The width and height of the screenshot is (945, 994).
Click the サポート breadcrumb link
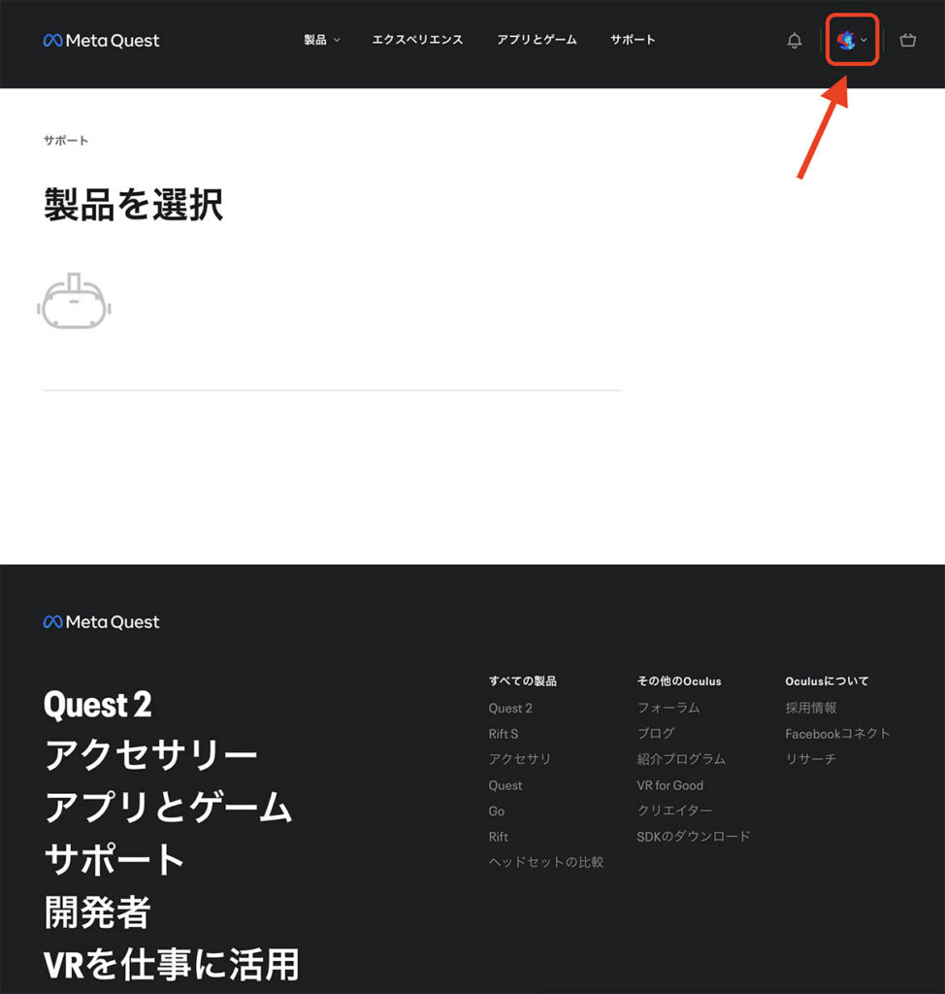point(66,141)
